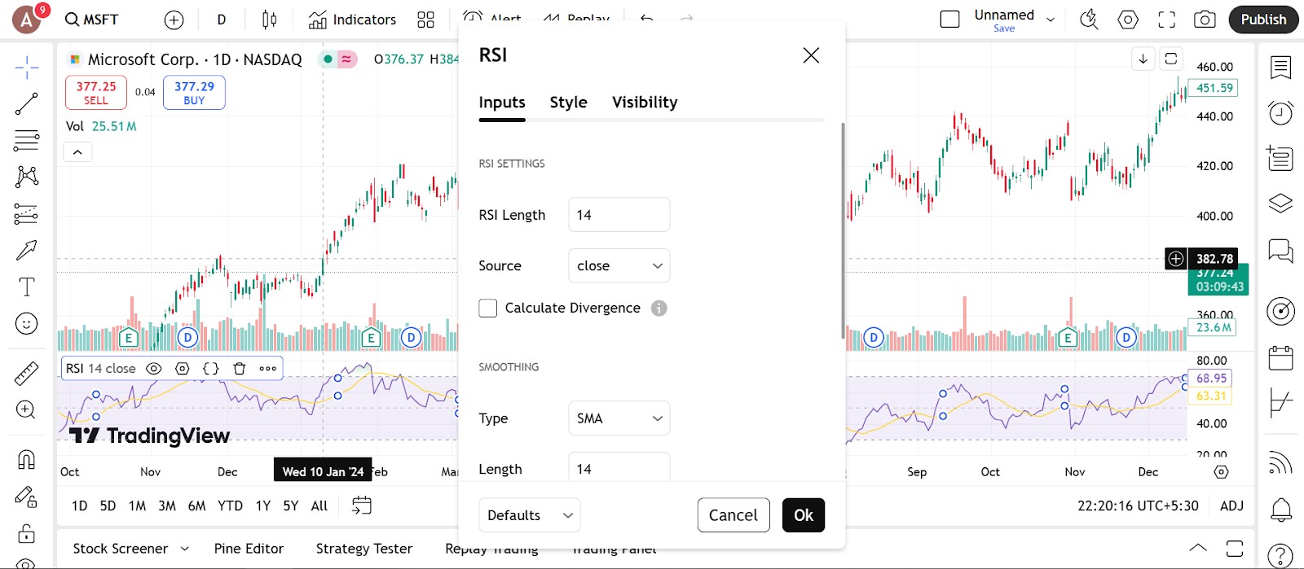Click the Publish button
This screenshot has width=1304, height=569.
[x=1263, y=20]
